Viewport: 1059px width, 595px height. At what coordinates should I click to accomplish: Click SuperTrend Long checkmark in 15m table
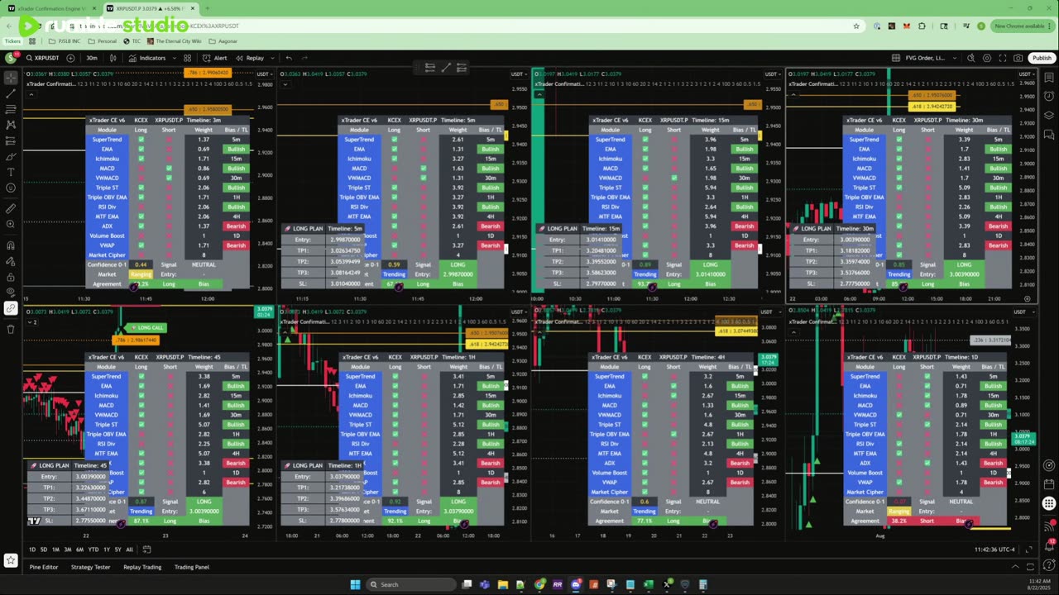point(645,140)
